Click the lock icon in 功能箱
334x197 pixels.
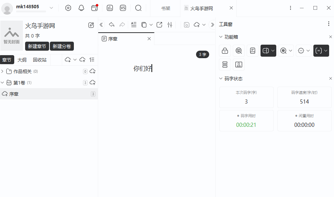[x=225, y=51]
